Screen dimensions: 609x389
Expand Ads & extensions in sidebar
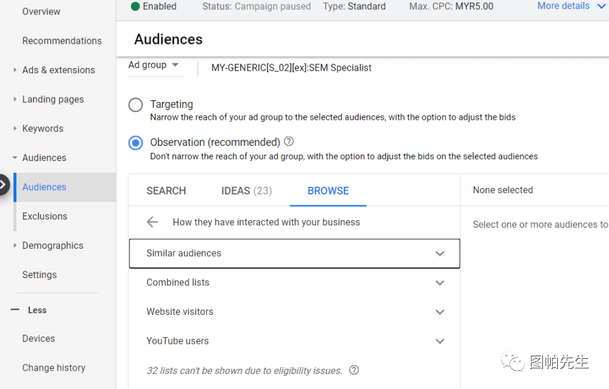58,70
